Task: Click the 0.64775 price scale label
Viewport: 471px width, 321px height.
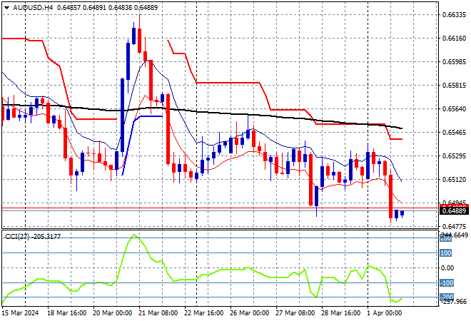Action: click(453, 226)
